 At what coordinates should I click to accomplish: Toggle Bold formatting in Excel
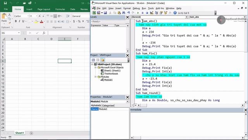[x=15, y=21]
